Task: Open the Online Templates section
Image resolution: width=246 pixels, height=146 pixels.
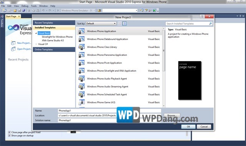Action: point(54,50)
